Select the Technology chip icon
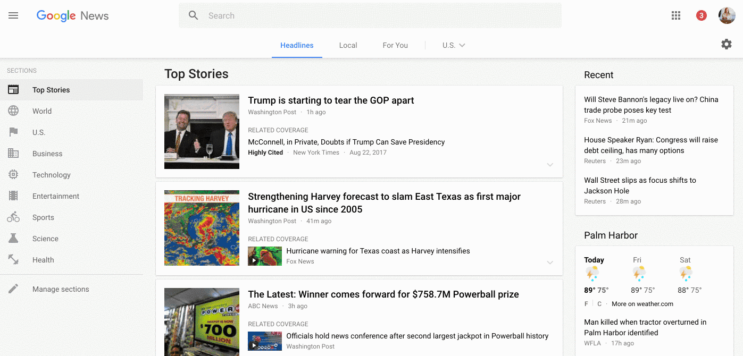Viewport: 743px width, 356px height. (x=13, y=175)
